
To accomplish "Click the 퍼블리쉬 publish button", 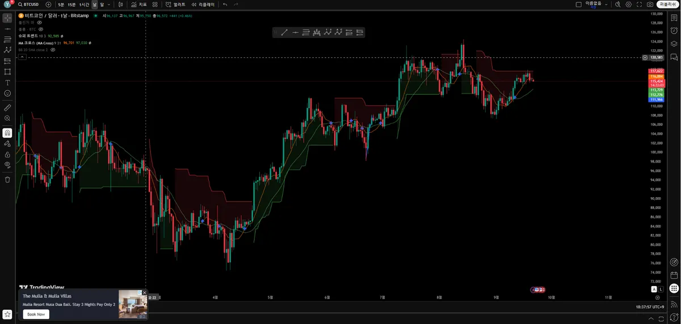I will coord(668,4).
